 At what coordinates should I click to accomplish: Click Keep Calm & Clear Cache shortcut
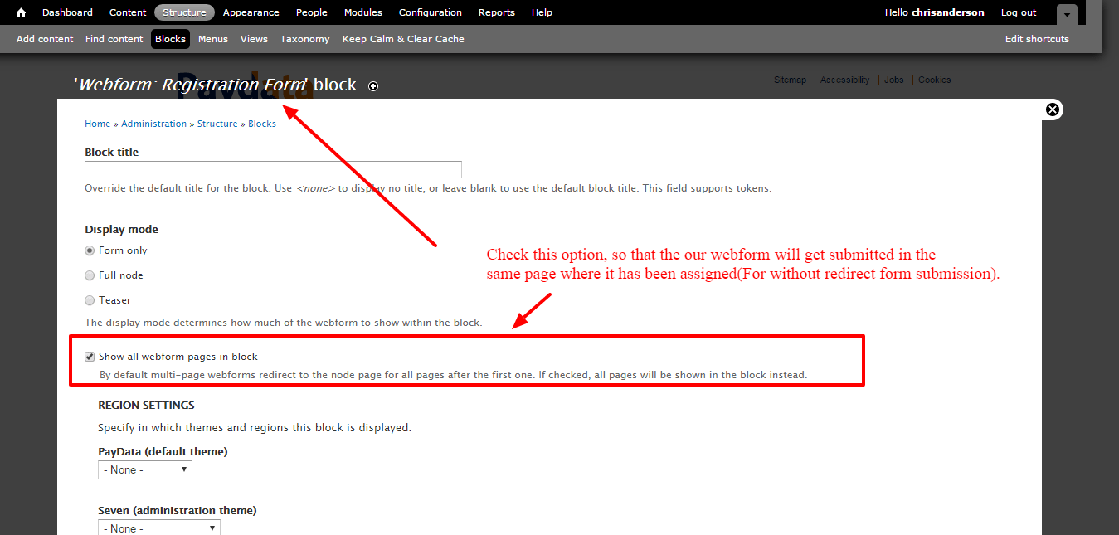(403, 39)
